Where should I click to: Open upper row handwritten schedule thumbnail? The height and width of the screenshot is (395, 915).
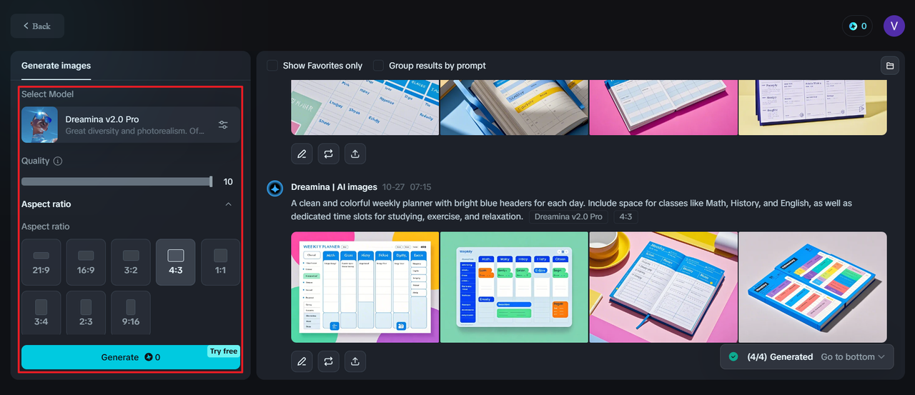click(x=365, y=108)
